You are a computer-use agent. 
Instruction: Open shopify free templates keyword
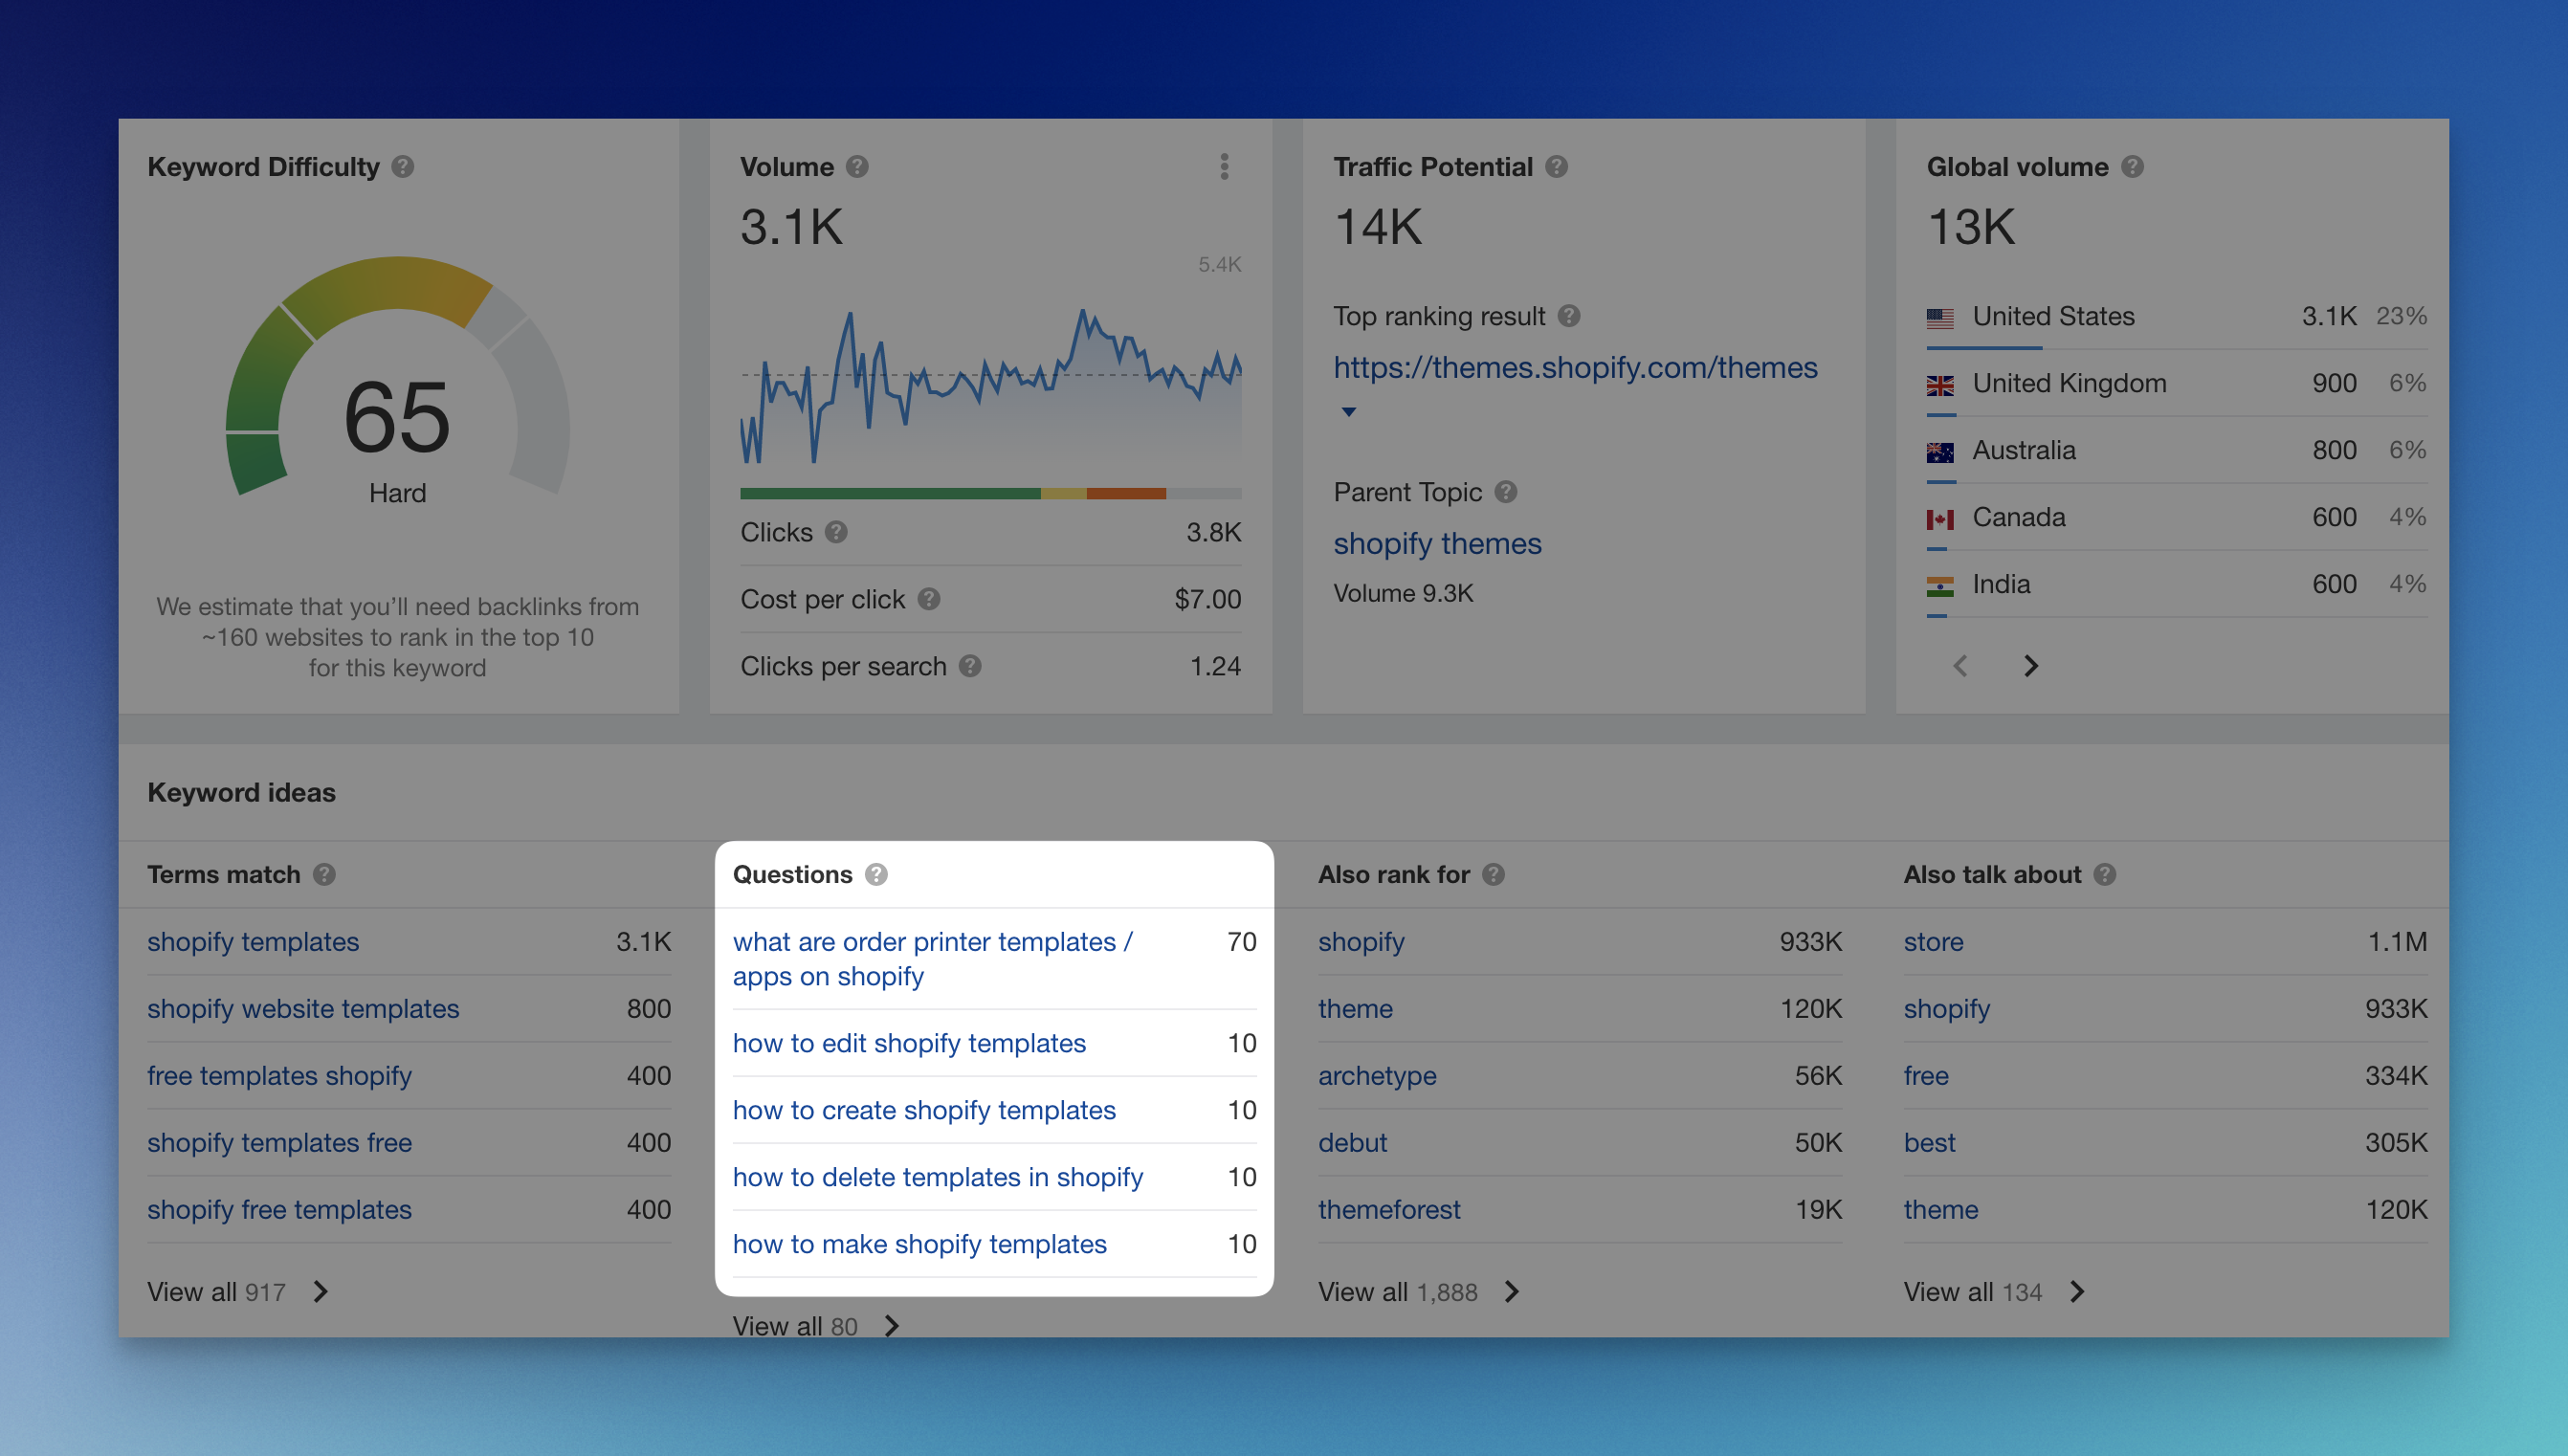coord(279,1210)
